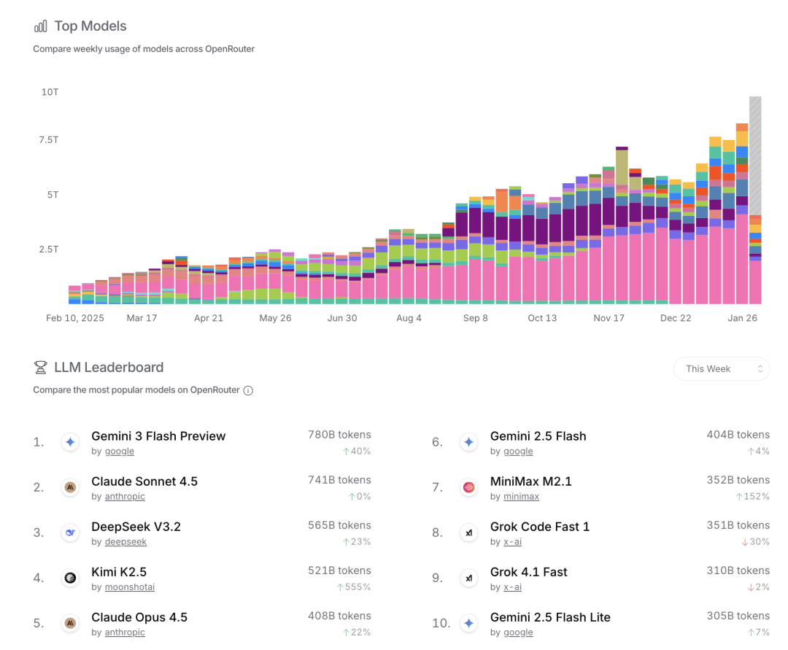
Task: Open the MiniMax M2.1 model page
Action: (531, 481)
